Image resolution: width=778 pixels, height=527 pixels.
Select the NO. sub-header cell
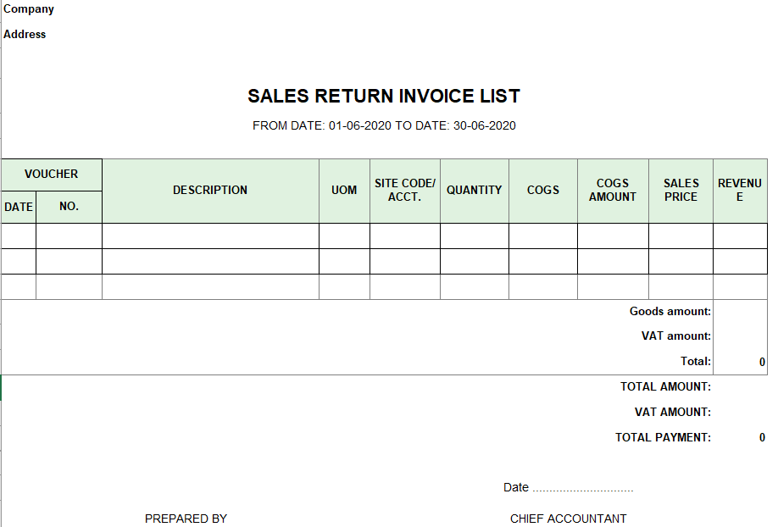coord(69,207)
